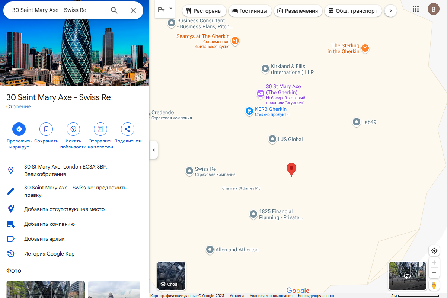
Task: Open the Google apps grid icon
Action: (x=416, y=9)
